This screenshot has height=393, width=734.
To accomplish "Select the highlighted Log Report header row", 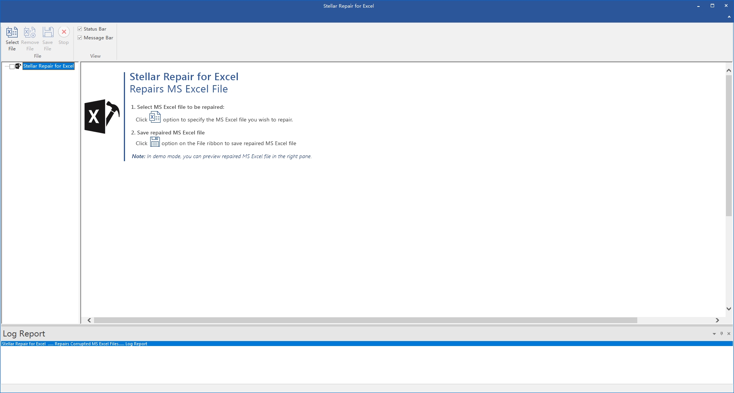I will click(x=367, y=344).
